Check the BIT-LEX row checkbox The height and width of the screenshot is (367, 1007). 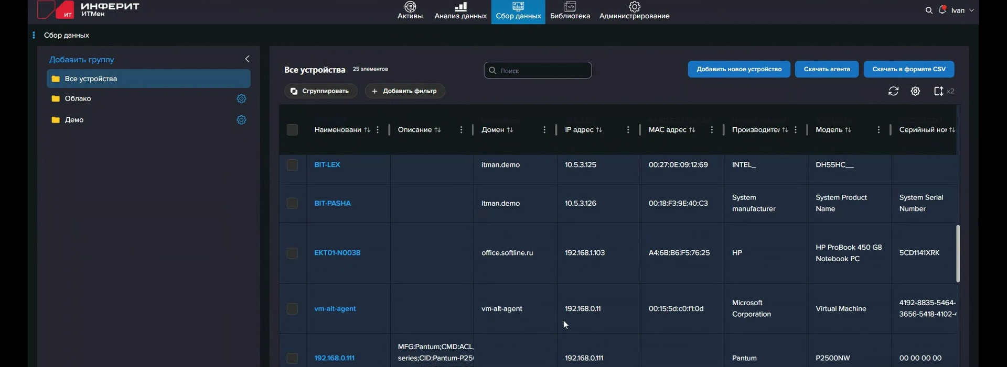point(292,165)
